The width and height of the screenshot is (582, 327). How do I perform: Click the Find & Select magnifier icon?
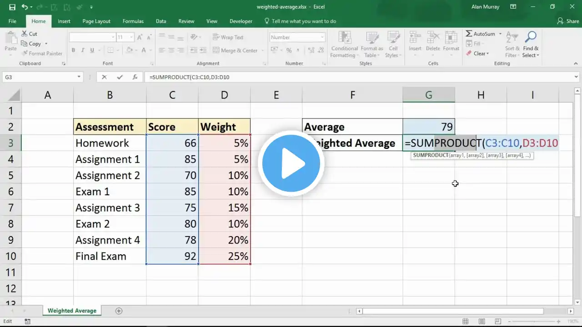[531, 38]
